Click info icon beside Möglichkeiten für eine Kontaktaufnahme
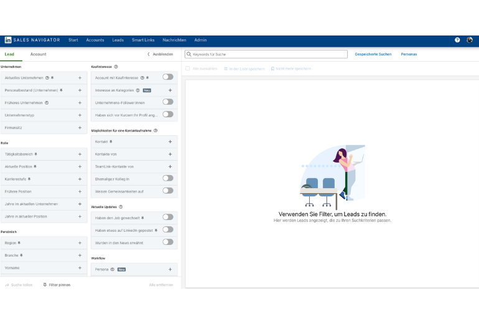This screenshot has width=479, height=324. [x=156, y=131]
